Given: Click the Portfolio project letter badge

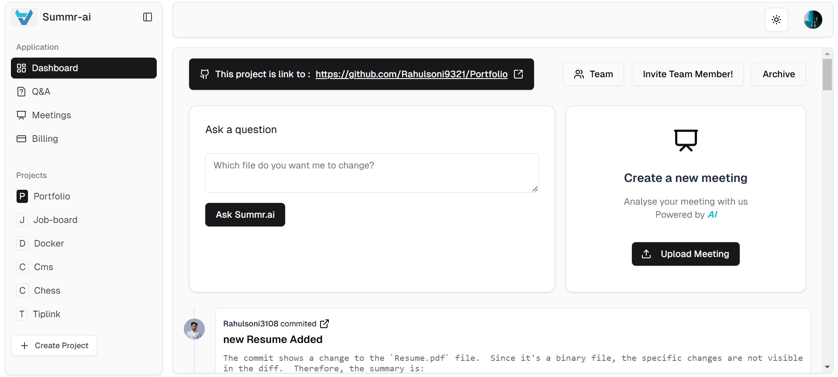Looking at the screenshot, I should tap(22, 196).
